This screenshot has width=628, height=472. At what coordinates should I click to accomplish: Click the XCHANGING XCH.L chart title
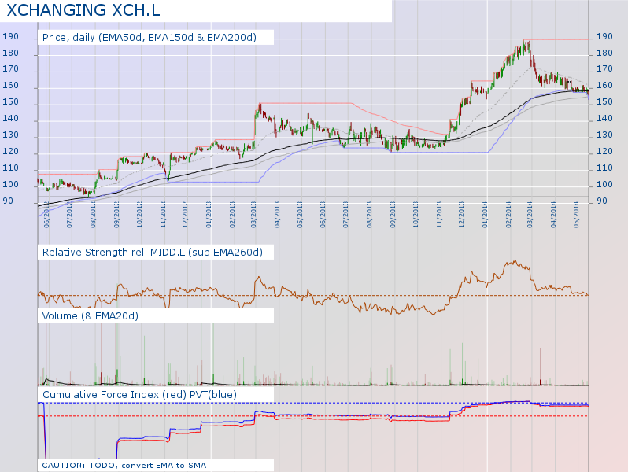[83, 10]
